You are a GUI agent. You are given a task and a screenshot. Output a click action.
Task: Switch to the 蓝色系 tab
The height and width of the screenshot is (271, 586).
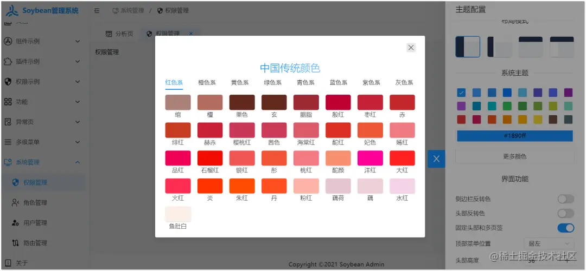(339, 83)
